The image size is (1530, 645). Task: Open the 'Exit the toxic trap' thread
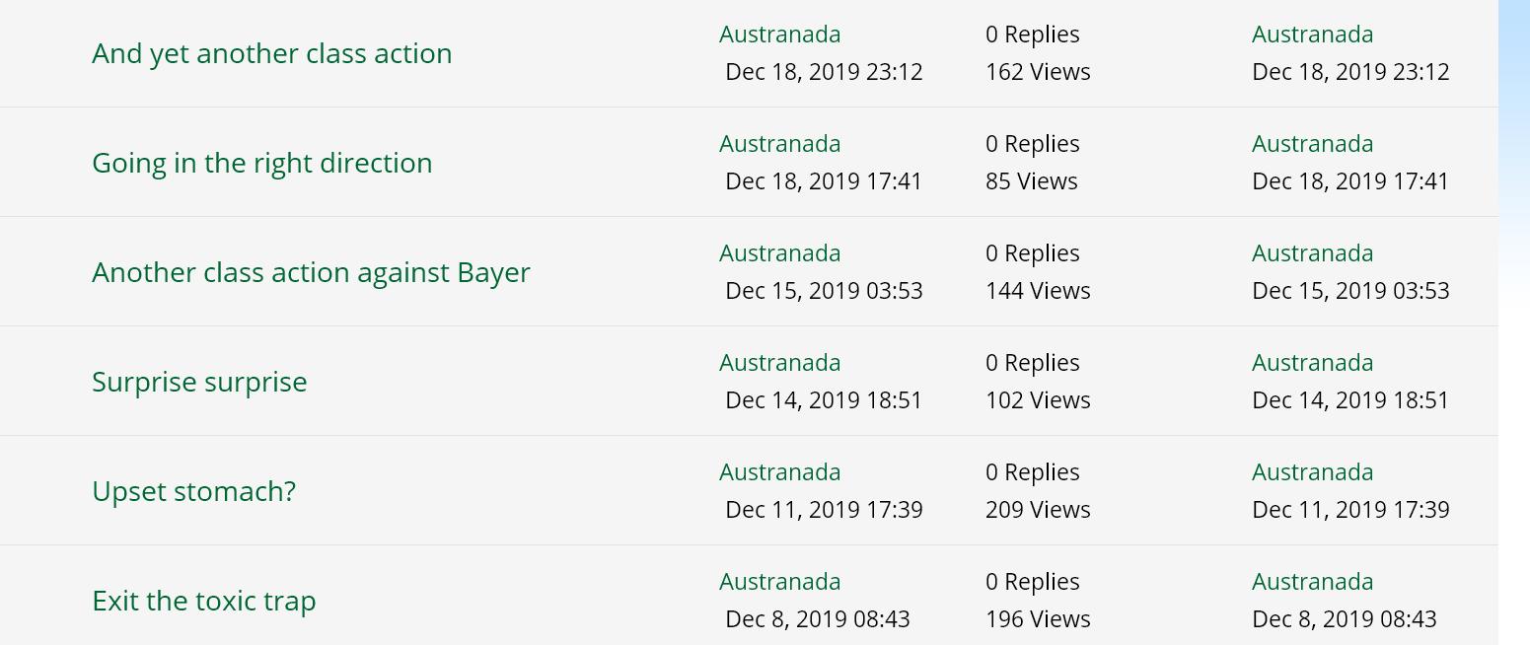point(203,601)
